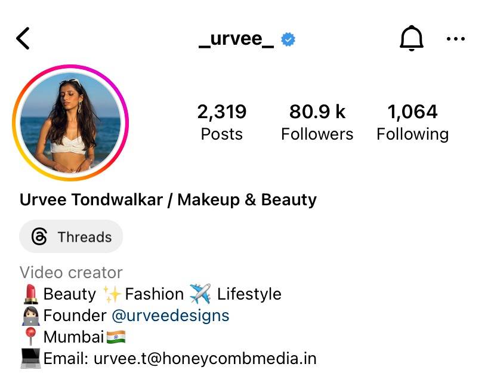Image resolution: width=494 pixels, height=373 pixels.
Task: Click the red pushpin emoji before Mumbai
Action: pyautogui.click(x=30, y=336)
